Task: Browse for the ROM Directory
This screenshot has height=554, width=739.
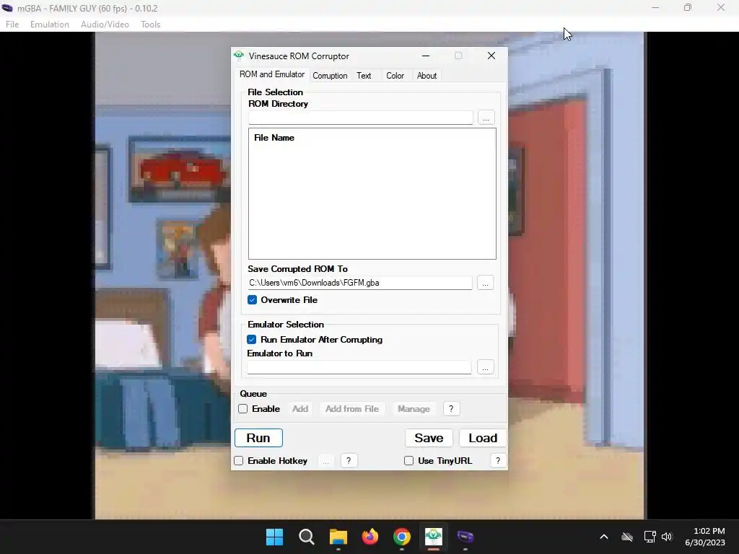Action: pos(486,118)
